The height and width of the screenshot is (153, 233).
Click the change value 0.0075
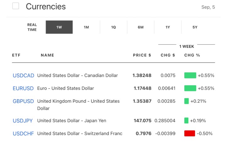168,75
